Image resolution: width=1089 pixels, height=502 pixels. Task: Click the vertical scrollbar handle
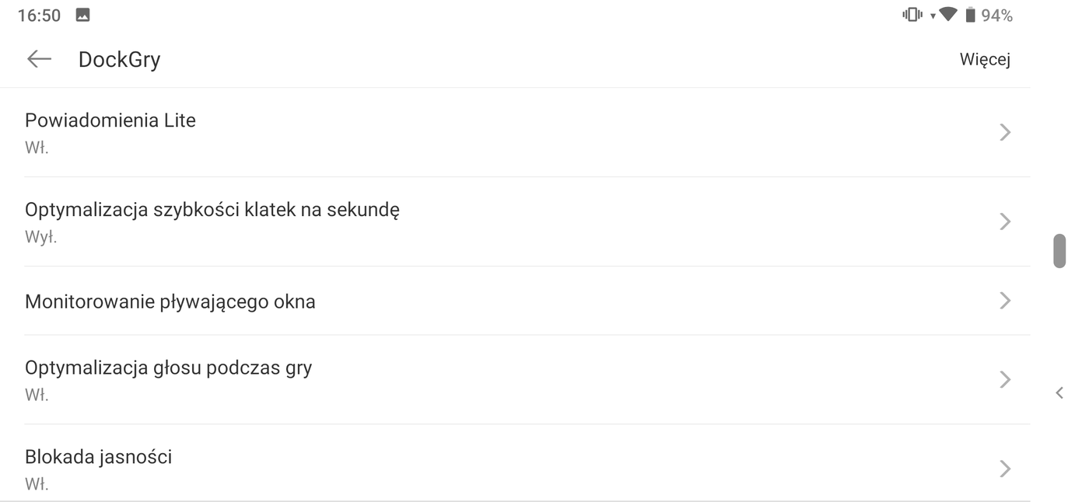click(x=1059, y=250)
